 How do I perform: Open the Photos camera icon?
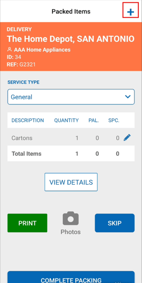[71, 218]
